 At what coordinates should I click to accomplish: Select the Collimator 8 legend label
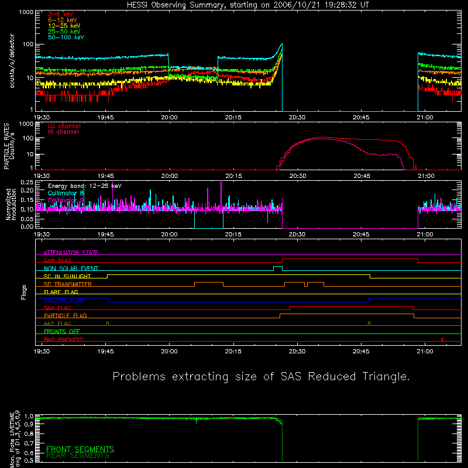point(66,193)
